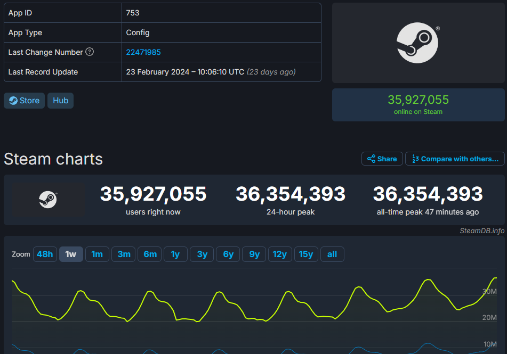
Task: Set chart zoom to 1y
Action: click(175, 254)
